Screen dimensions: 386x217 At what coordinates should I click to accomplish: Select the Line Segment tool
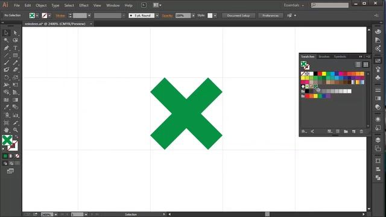click(x=7, y=55)
